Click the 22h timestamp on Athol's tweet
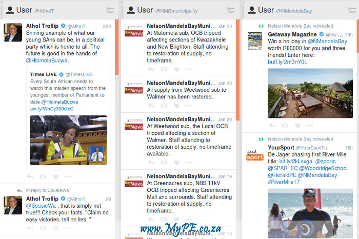Viewport: 359px width, 239px height. [107, 26]
